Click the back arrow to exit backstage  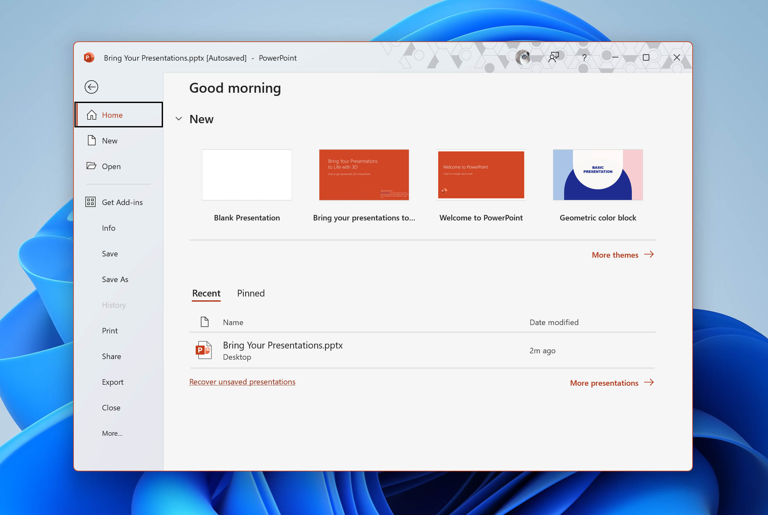click(91, 87)
